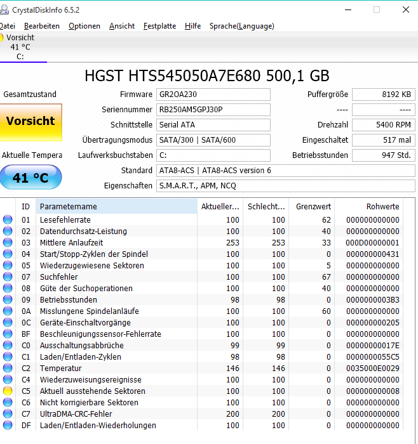Viewport: 418px width, 444px height.
Task: Click the Schnittstelle field Serial ATA
Action: click(x=213, y=125)
